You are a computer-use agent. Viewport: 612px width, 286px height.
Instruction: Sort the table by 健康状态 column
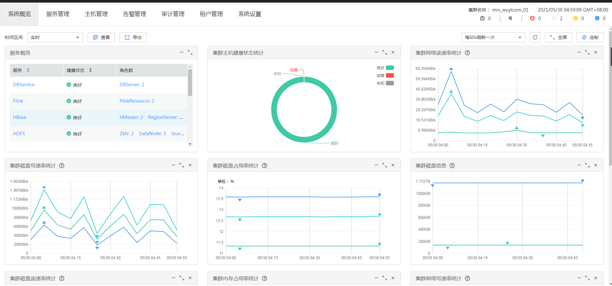click(90, 70)
